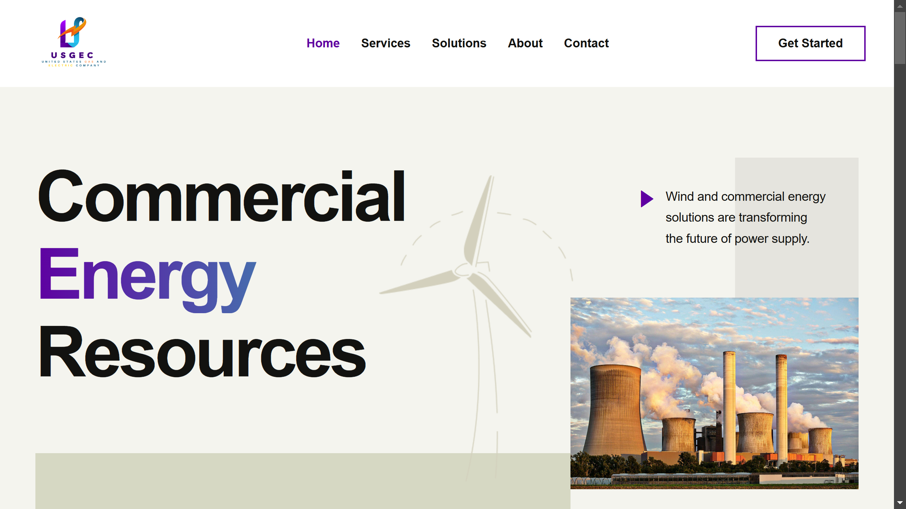Click the vertical scrollbar thumb
The image size is (906, 509).
coord(900,38)
